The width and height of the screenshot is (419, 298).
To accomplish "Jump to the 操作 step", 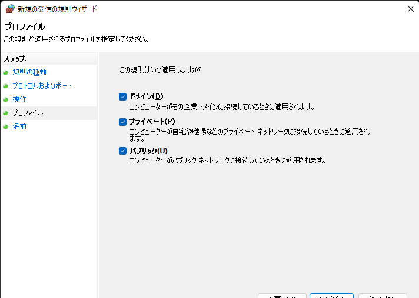I will [x=19, y=99].
